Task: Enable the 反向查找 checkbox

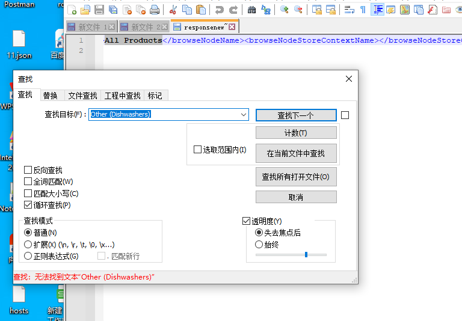Action: pyautogui.click(x=28, y=170)
